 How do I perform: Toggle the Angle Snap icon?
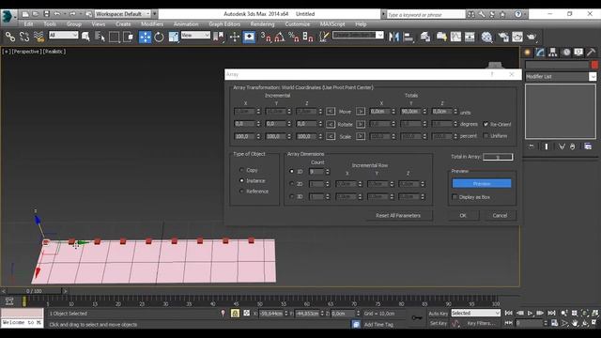280,37
